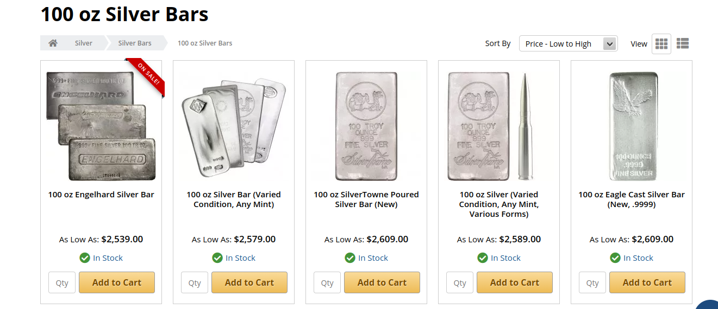This screenshot has height=309, width=718.
Task: Switch to list view layout
Action: pos(683,43)
